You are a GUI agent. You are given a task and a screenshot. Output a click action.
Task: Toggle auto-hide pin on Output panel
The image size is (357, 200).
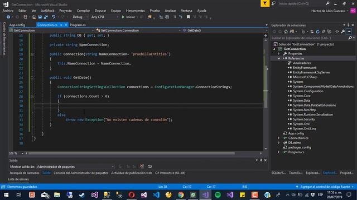(x=261, y=160)
